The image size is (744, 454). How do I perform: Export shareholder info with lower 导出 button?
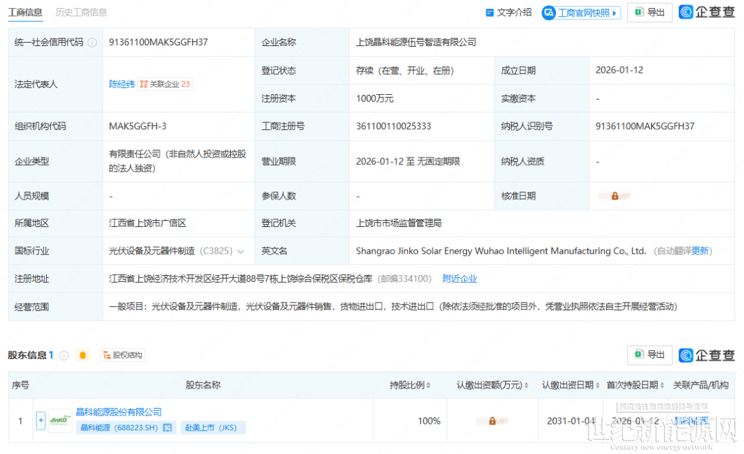(650, 355)
